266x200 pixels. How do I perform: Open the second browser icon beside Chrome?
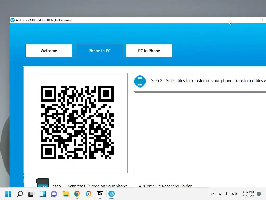[x=88, y=194]
